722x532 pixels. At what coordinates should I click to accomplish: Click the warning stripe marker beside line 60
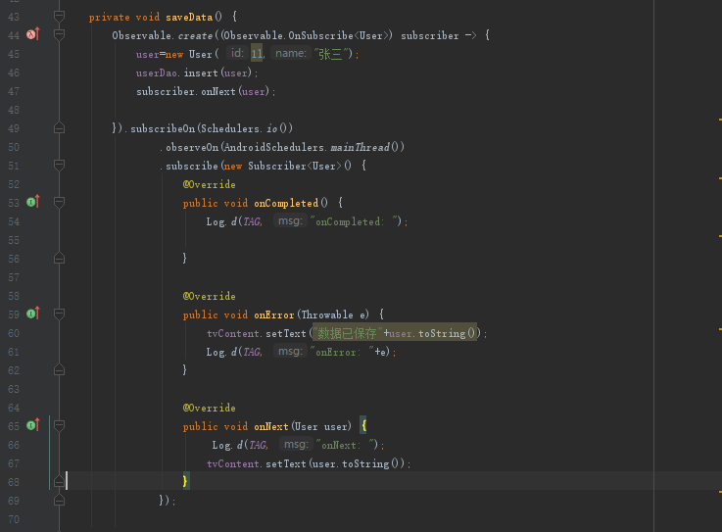pos(720,329)
